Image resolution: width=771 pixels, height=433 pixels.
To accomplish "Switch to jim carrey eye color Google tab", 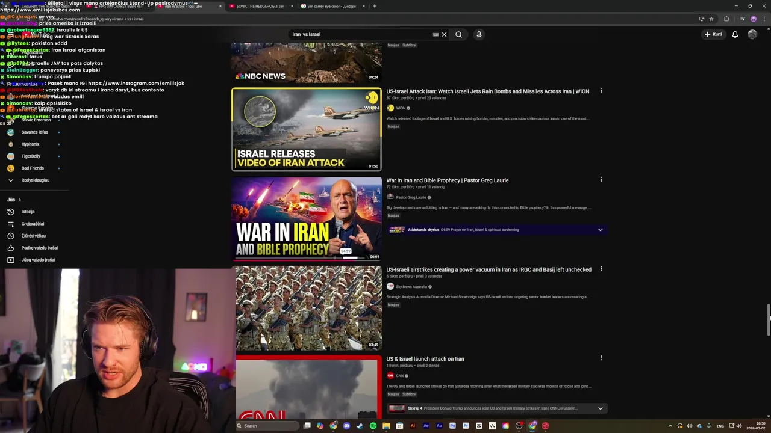I will pos(332,6).
